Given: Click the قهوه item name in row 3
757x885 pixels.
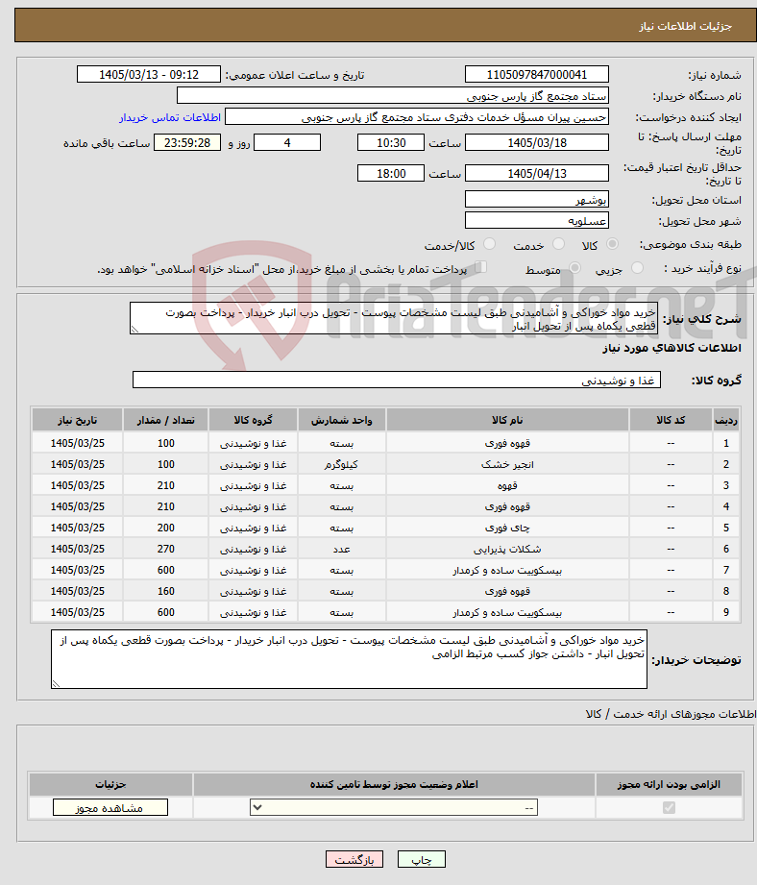Looking at the screenshot, I should [507, 485].
